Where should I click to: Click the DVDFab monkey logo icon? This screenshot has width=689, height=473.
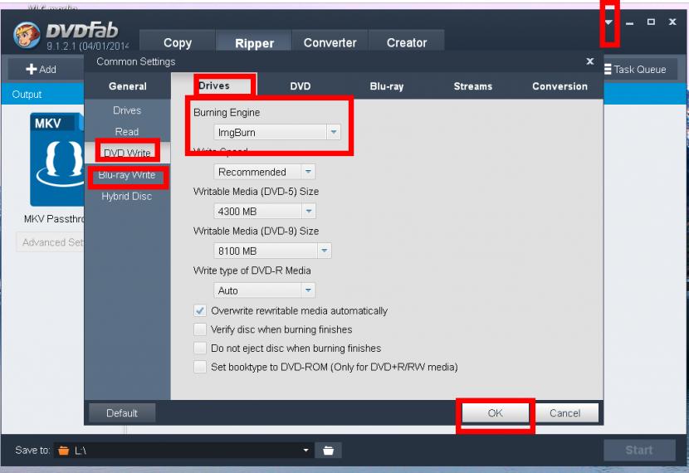point(27,35)
